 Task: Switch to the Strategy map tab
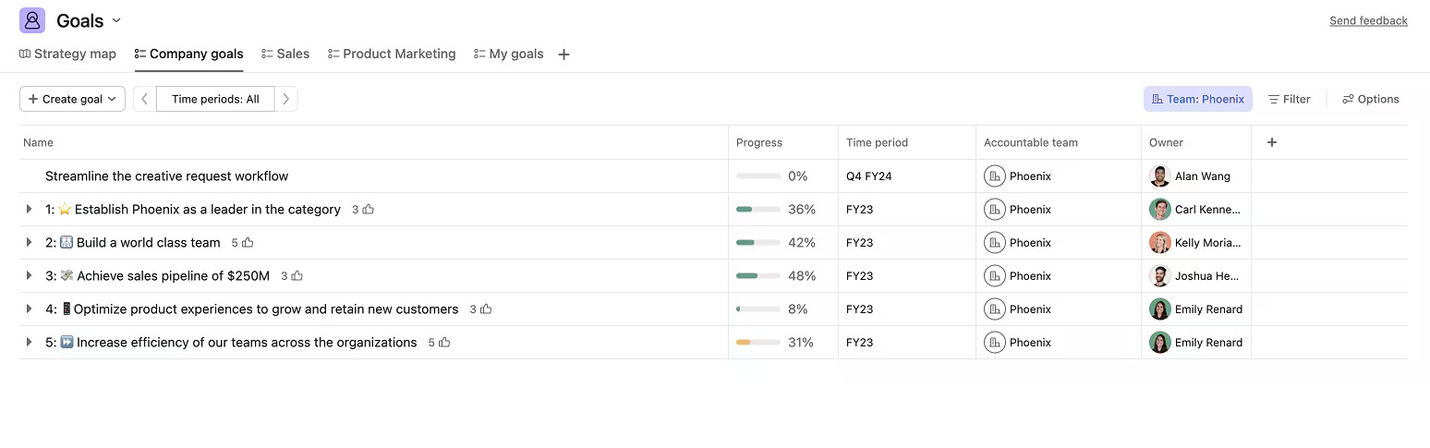pos(67,54)
